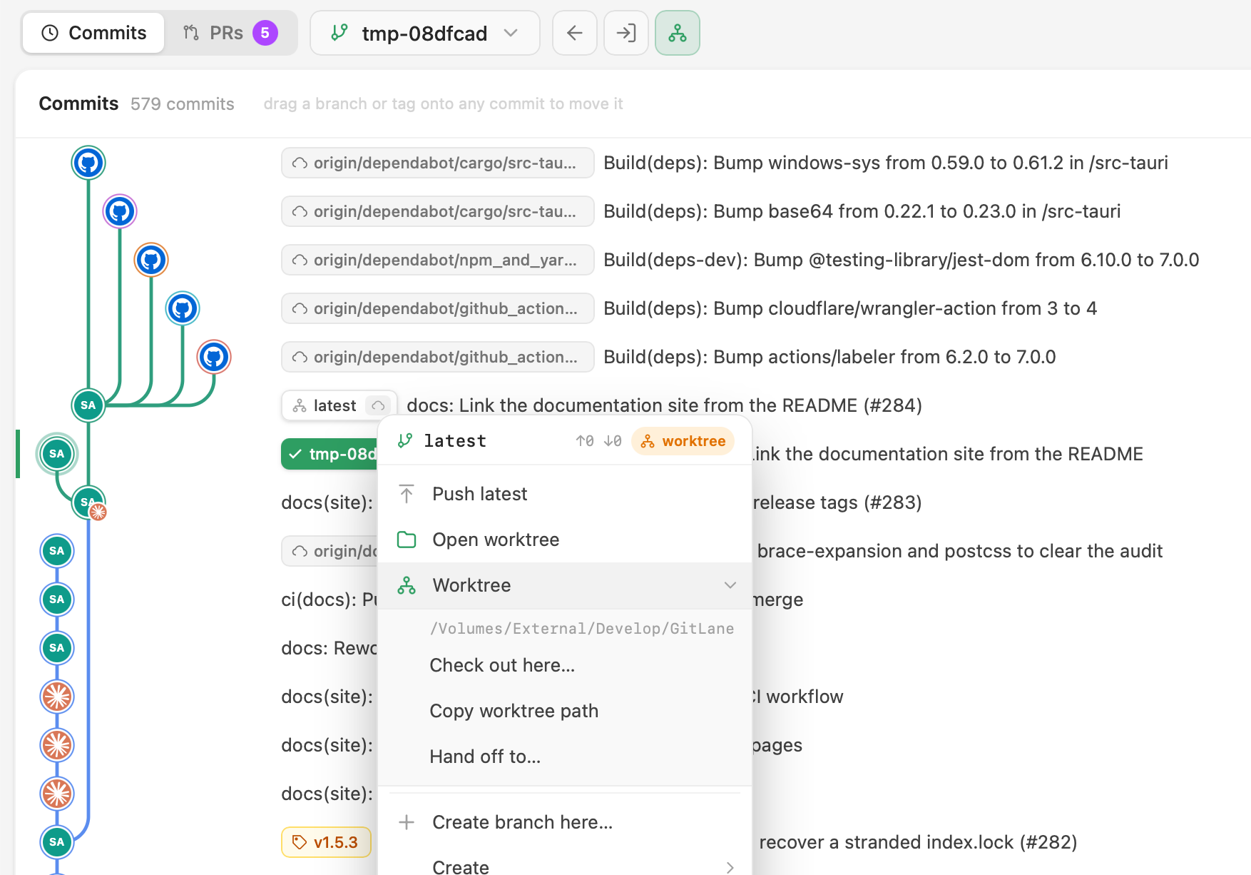The height and width of the screenshot is (875, 1251).
Task: Choose Create branch here… entry
Action: pos(564,822)
